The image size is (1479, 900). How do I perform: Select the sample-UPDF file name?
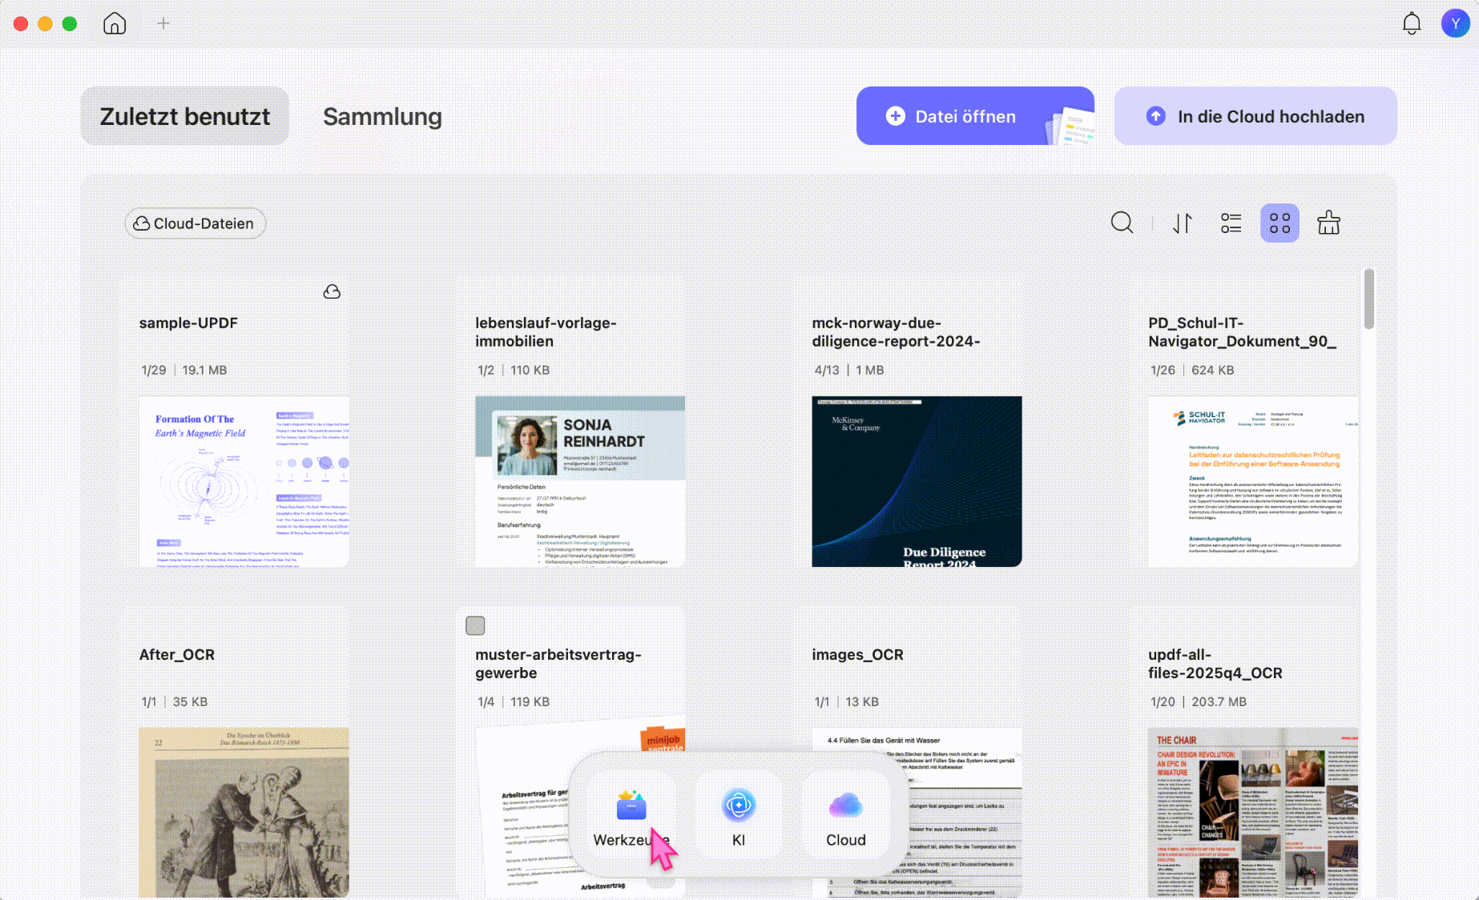tap(188, 323)
